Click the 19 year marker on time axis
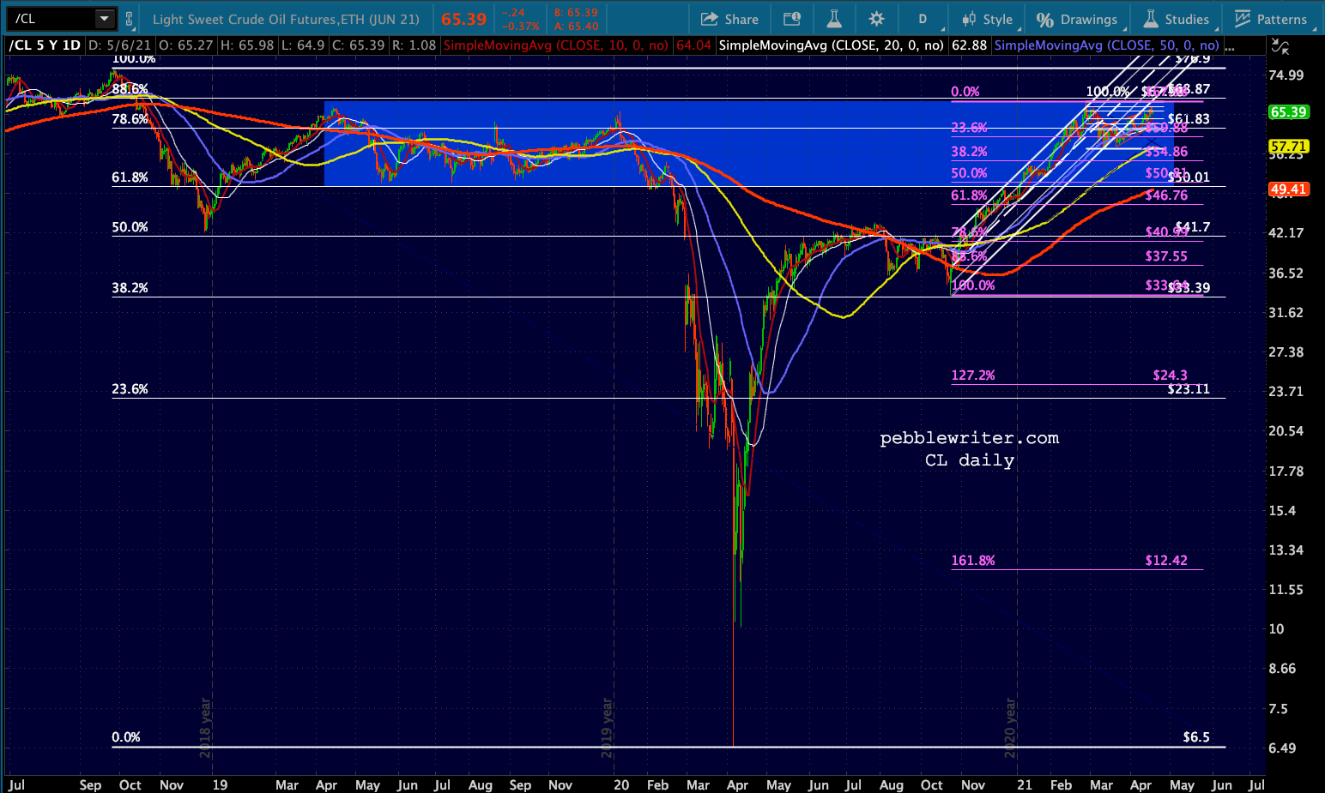This screenshot has width=1325, height=793. (220, 784)
